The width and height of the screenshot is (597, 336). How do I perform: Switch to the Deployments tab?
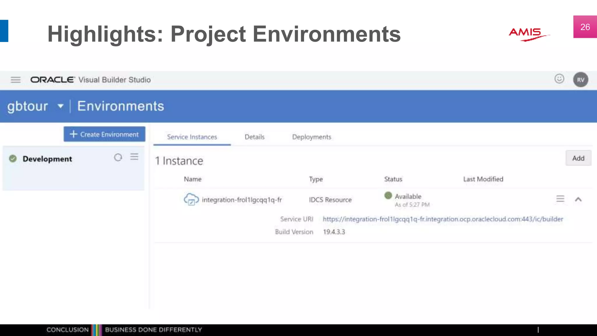312,137
